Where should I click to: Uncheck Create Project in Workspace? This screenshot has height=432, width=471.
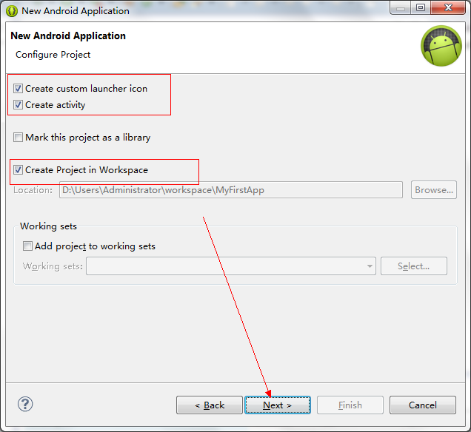(x=18, y=170)
